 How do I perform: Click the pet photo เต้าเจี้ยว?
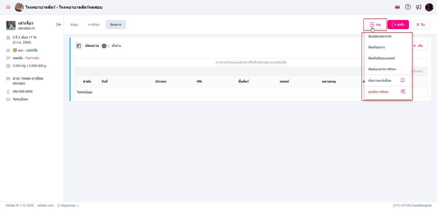11,25
